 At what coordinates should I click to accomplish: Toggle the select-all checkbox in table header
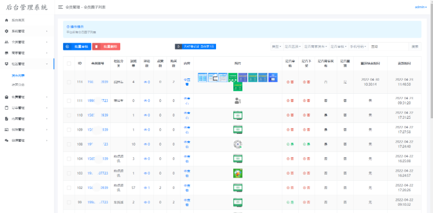[x=69, y=63]
